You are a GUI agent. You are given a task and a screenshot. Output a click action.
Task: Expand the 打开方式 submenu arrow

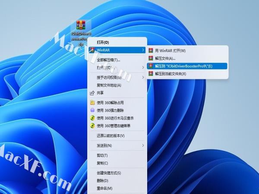143,68
